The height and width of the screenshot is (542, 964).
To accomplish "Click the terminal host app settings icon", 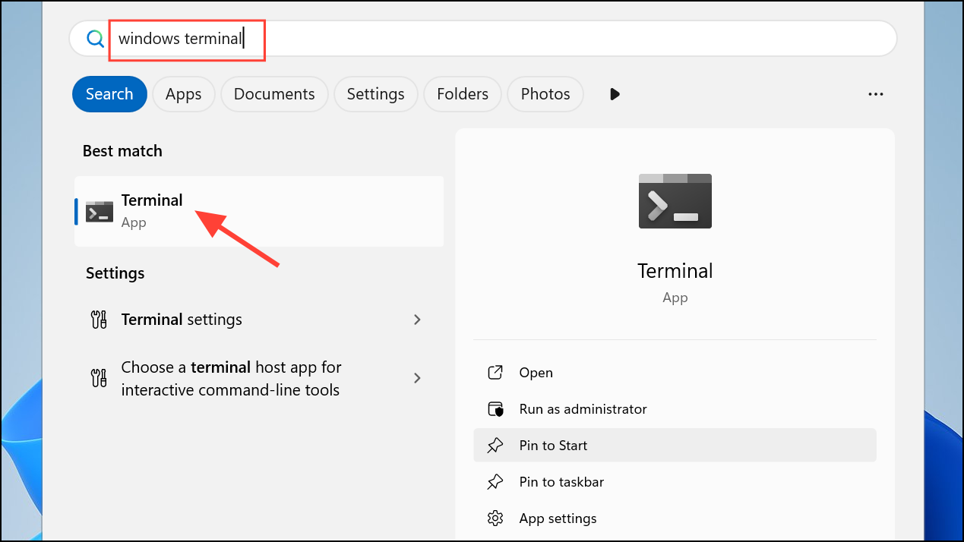I will click(x=98, y=378).
